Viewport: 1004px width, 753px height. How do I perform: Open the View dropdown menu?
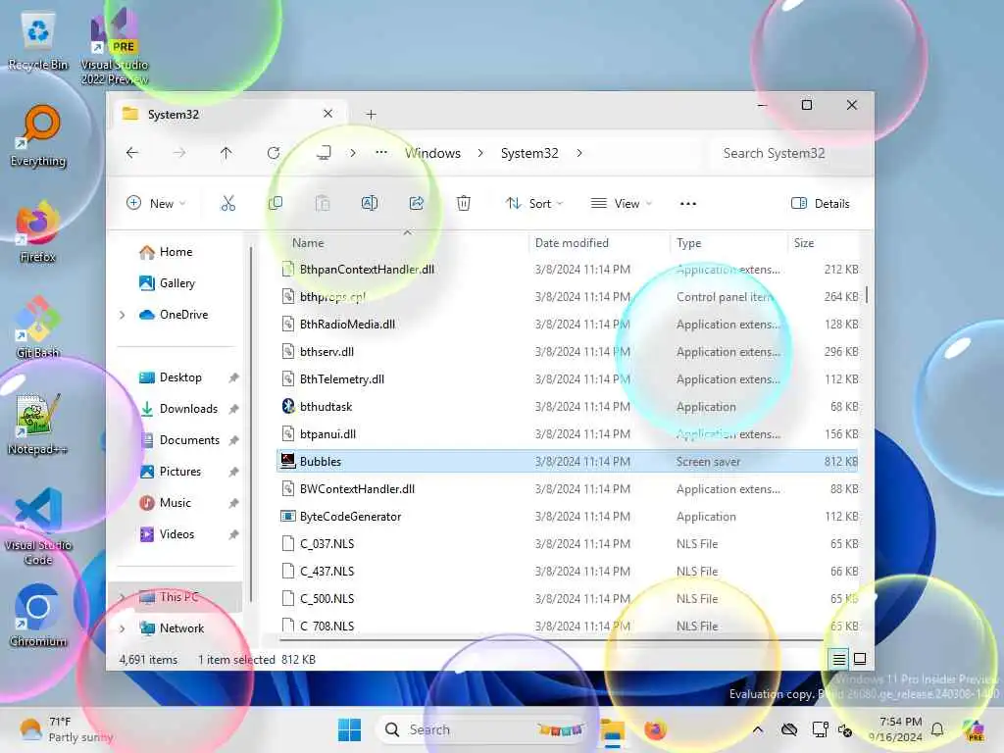621,204
